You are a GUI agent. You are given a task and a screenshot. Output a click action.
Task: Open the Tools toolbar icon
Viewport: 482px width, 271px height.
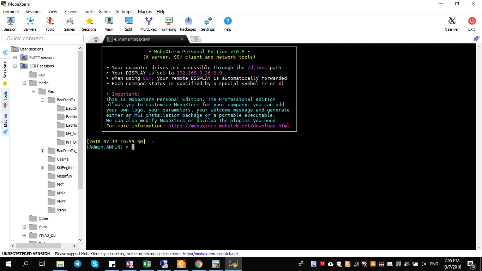click(50, 24)
